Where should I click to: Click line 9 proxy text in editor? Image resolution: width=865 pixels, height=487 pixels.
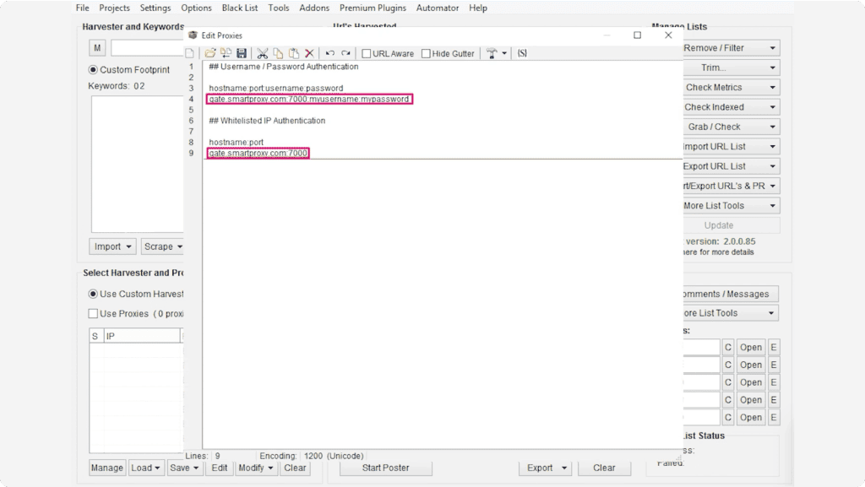(x=258, y=154)
